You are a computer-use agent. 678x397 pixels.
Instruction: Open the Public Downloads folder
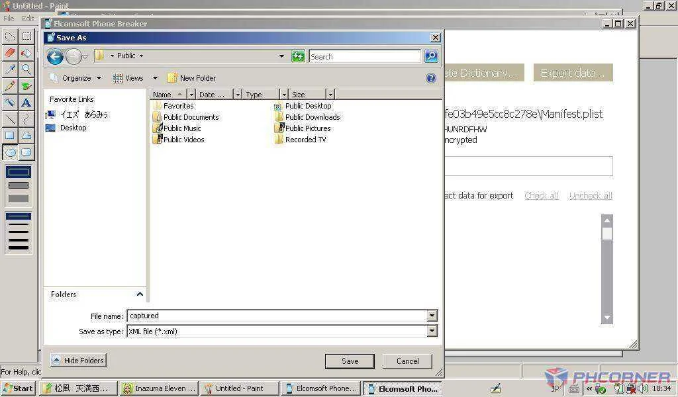[x=307, y=117]
